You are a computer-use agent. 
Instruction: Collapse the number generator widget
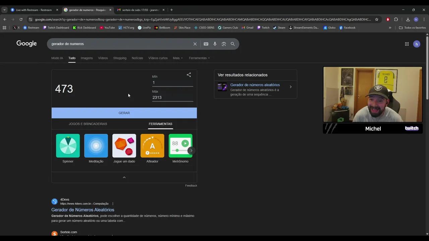124,177
